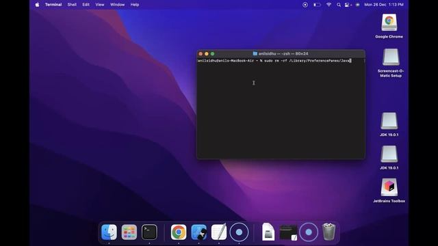Image resolution: width=438 pixels, height=246 pixels.
Task: Open Finder from the Dock
Action: click(109, 232)
